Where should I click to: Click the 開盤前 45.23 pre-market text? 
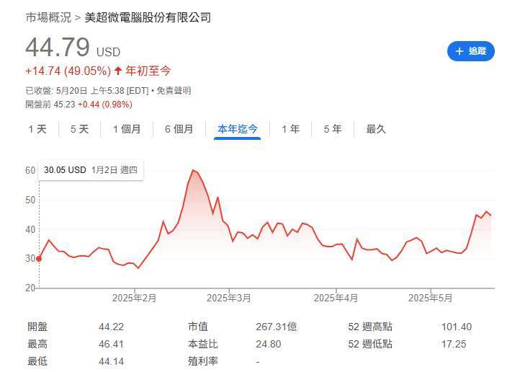click(x=50, y=105)
